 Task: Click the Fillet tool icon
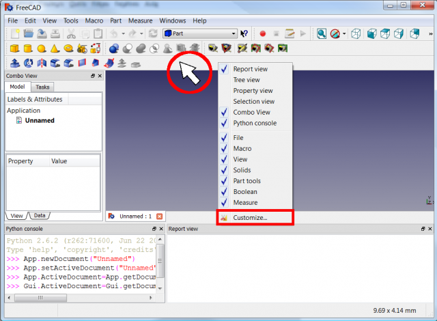55,63
